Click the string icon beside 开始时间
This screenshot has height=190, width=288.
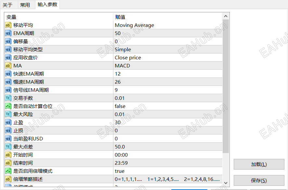8,155
